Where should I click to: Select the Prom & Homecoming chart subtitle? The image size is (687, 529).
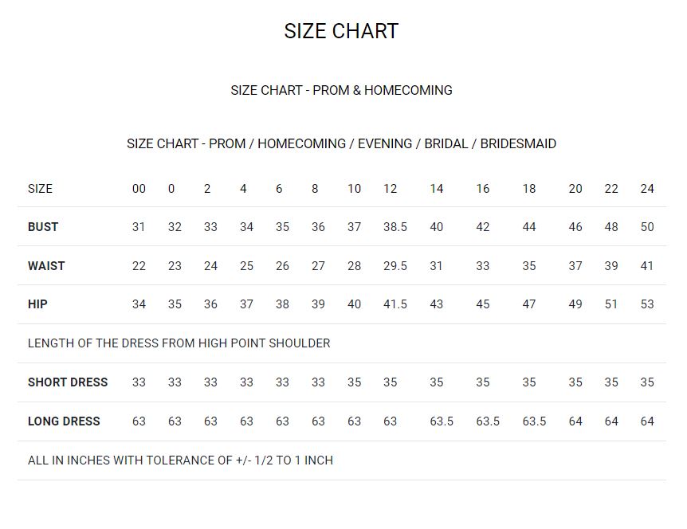click(x=341, y=90)
